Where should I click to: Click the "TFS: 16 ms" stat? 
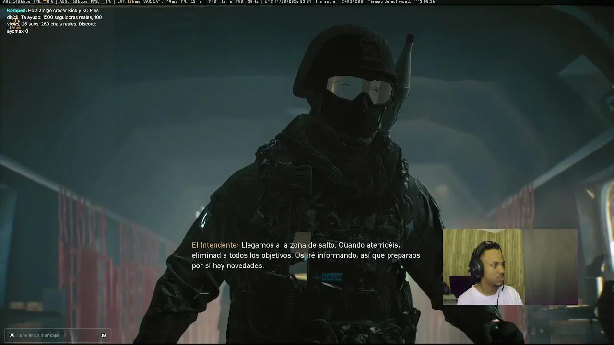(220, 2)
